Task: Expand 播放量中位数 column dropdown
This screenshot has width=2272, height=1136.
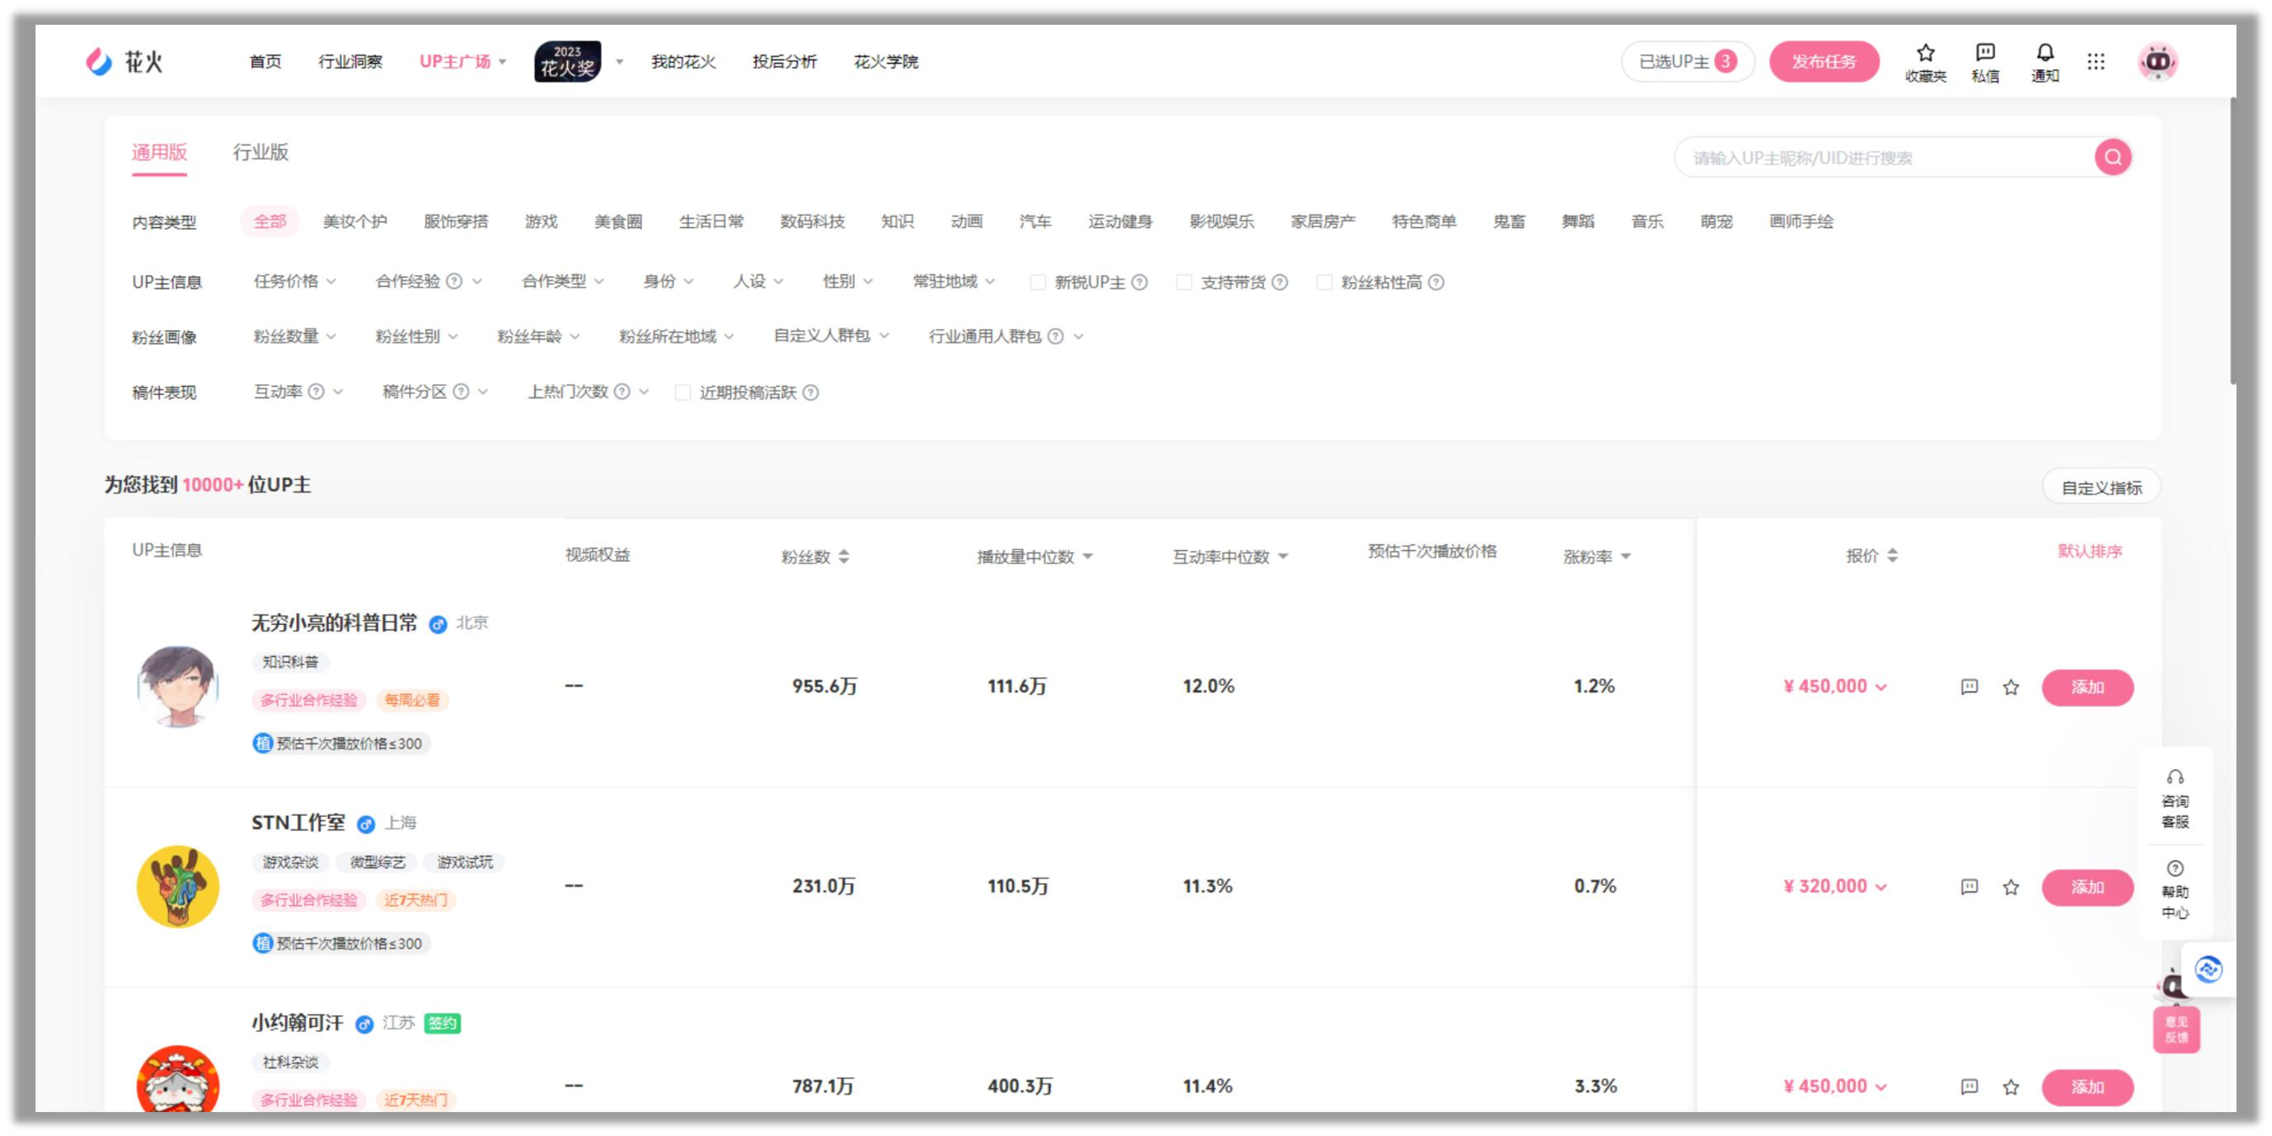Action: click(1087, 556)
